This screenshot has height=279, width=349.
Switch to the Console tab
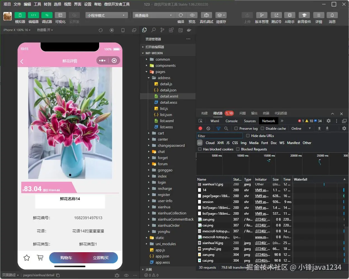(231, 121)
